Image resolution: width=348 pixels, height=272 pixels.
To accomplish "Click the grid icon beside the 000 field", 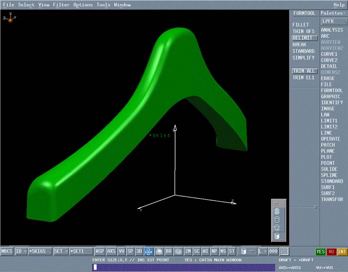I will pos(285,252).
